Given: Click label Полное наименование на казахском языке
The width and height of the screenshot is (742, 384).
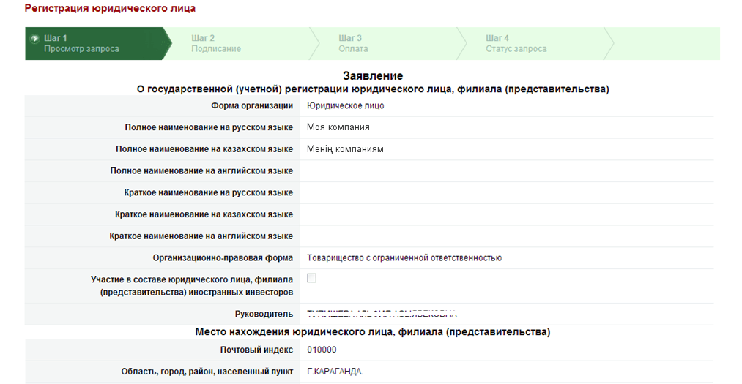Looking at the screenshot, I should coord(204,149).
